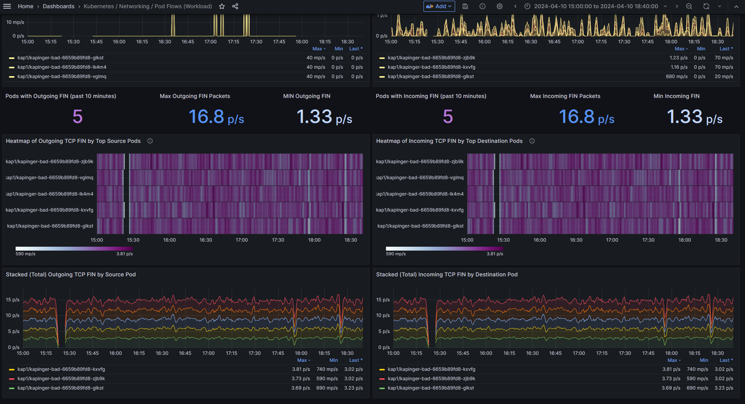Click zjb9k row label in outgoing heatmap
This screenshot has height=404, width=745.
50,162
